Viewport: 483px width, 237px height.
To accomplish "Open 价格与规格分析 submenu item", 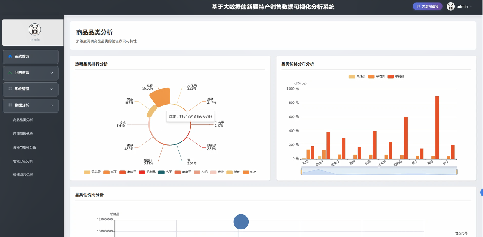I will coord(24,147).
